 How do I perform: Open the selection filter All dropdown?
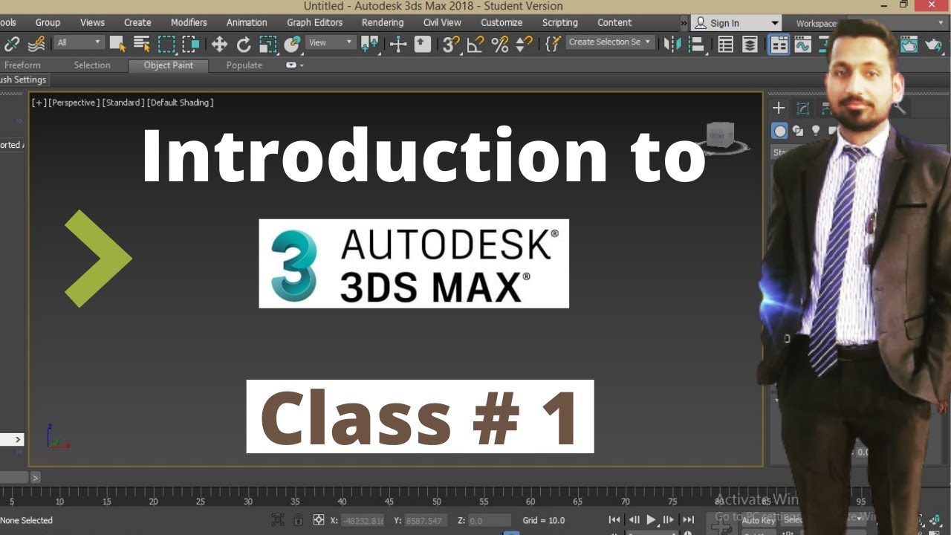[79, 42]
